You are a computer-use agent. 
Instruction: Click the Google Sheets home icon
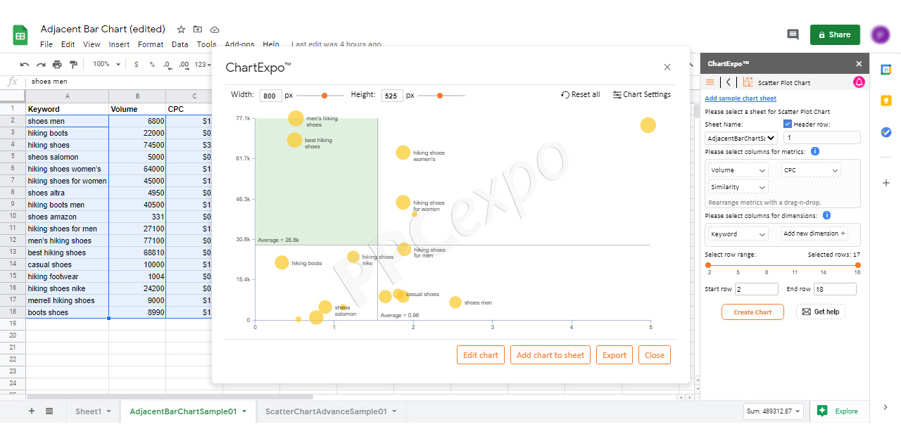pos(20,35)
